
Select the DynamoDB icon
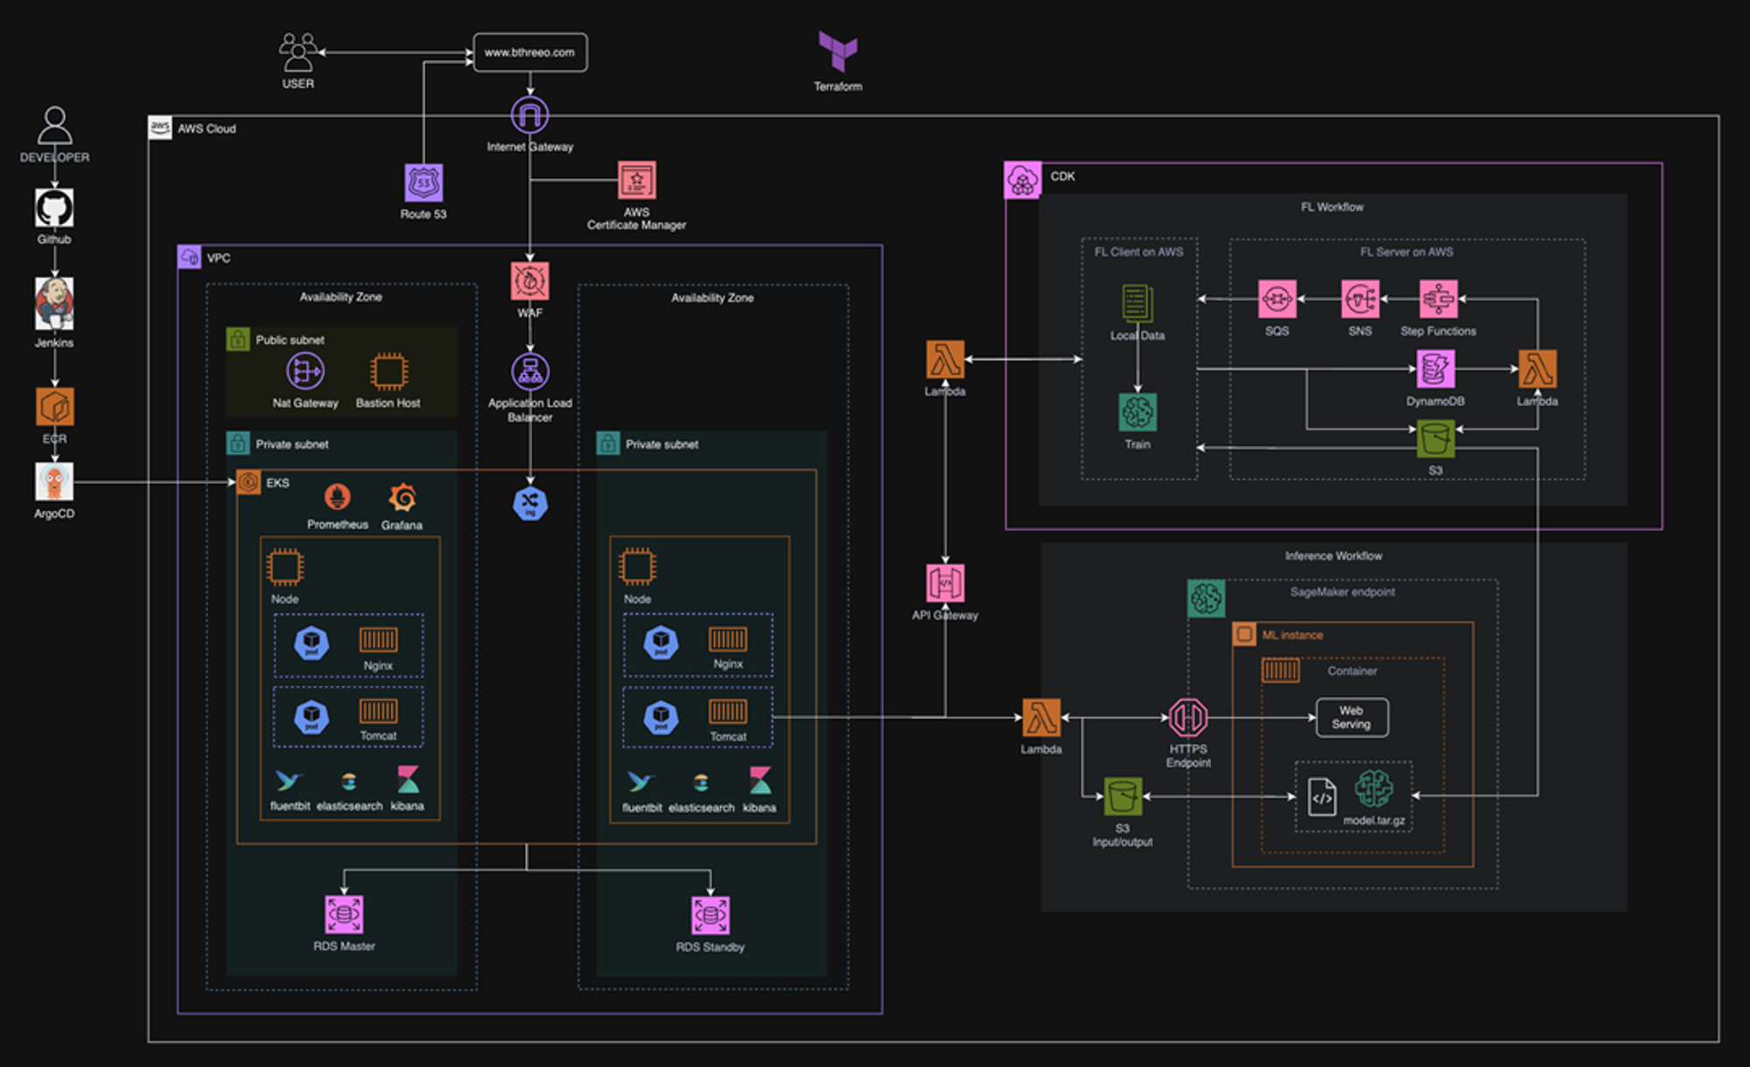(1435, 369)
